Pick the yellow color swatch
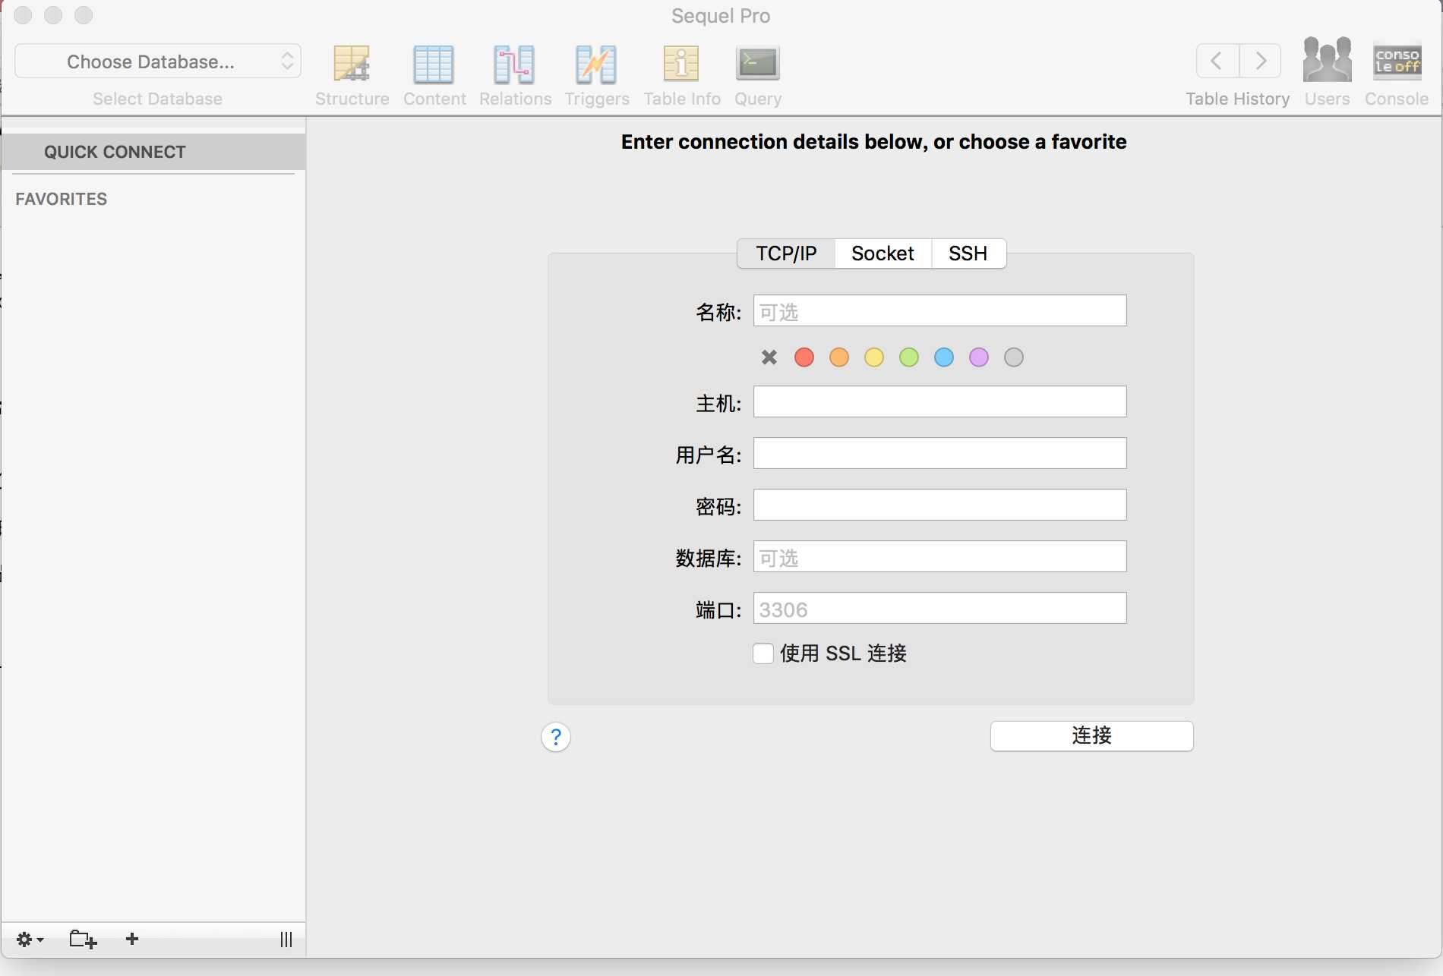The width and height of the screenshot is (1443, 976). [x=874, y=357]
